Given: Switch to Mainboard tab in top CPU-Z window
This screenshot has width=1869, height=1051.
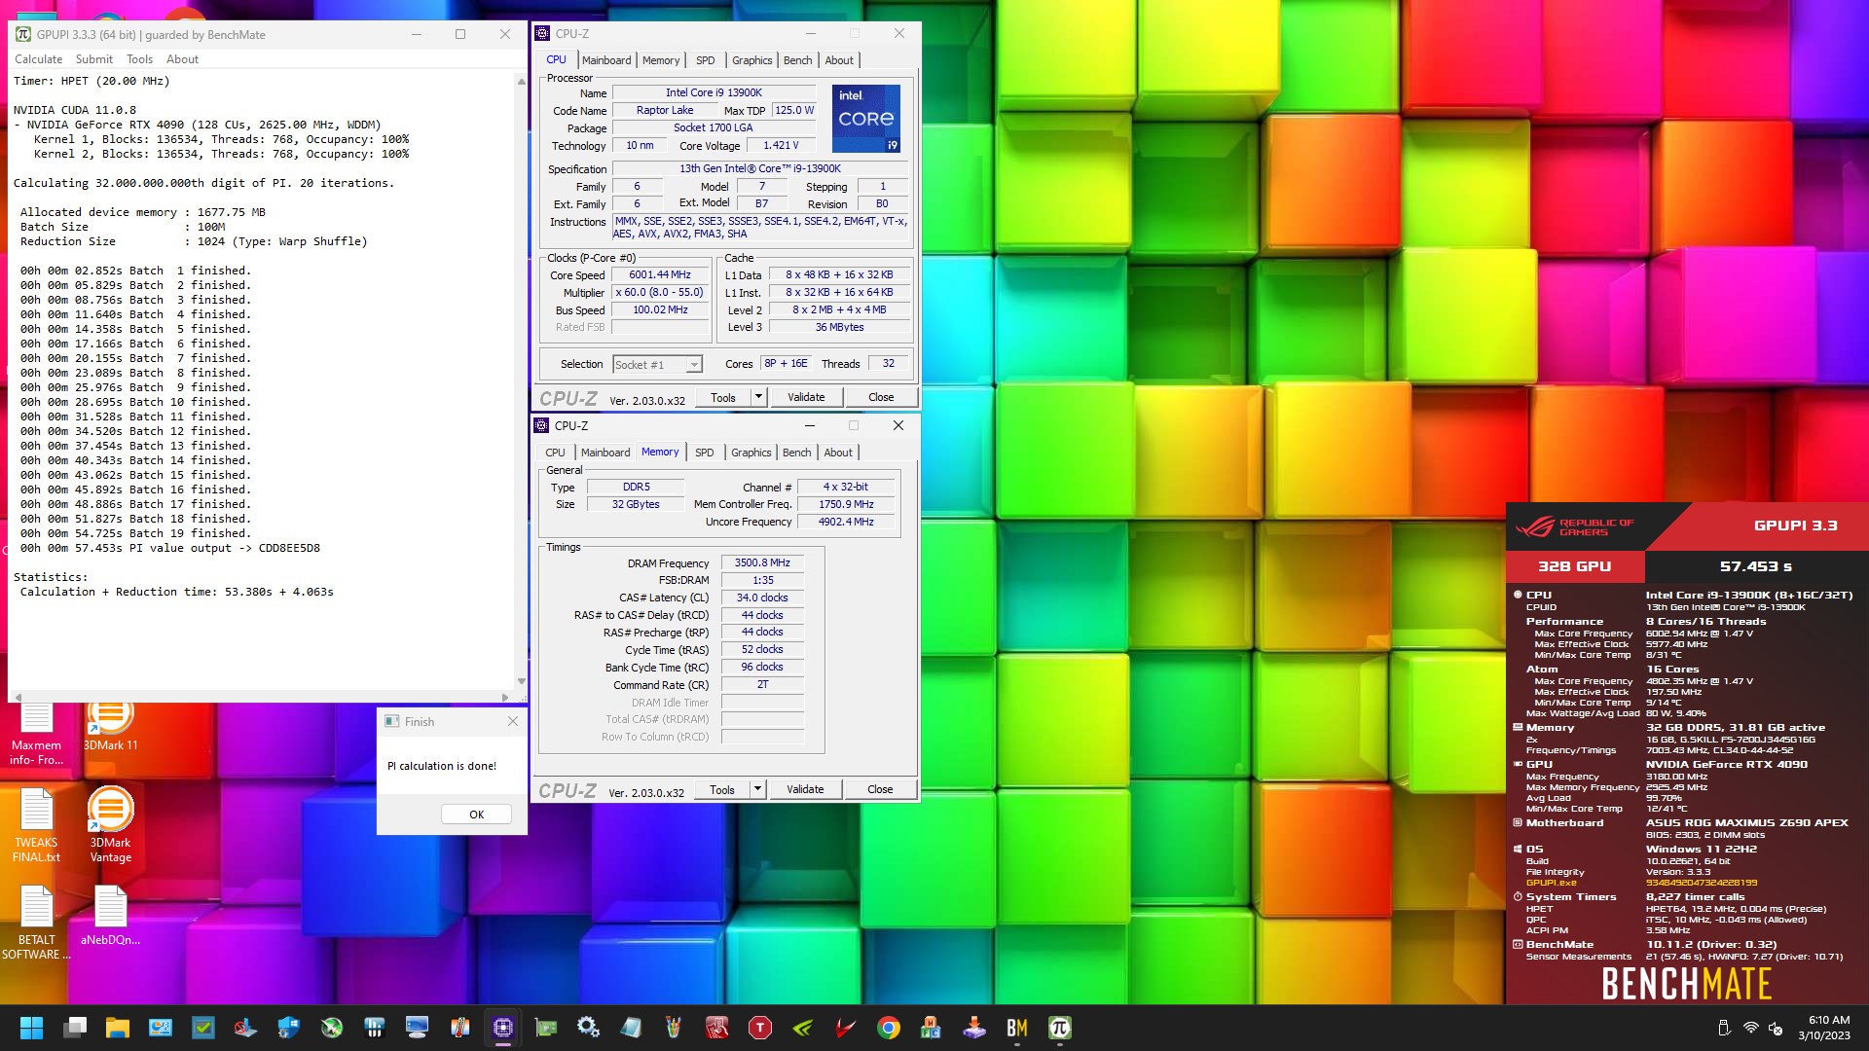Looking at the screenshot, I should 606,60.
